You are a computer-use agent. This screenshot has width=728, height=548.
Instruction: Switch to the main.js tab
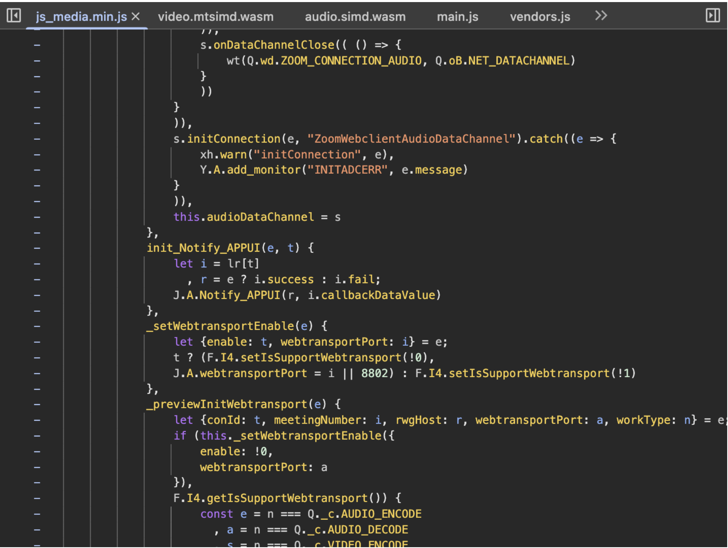[x=458, y=17]
